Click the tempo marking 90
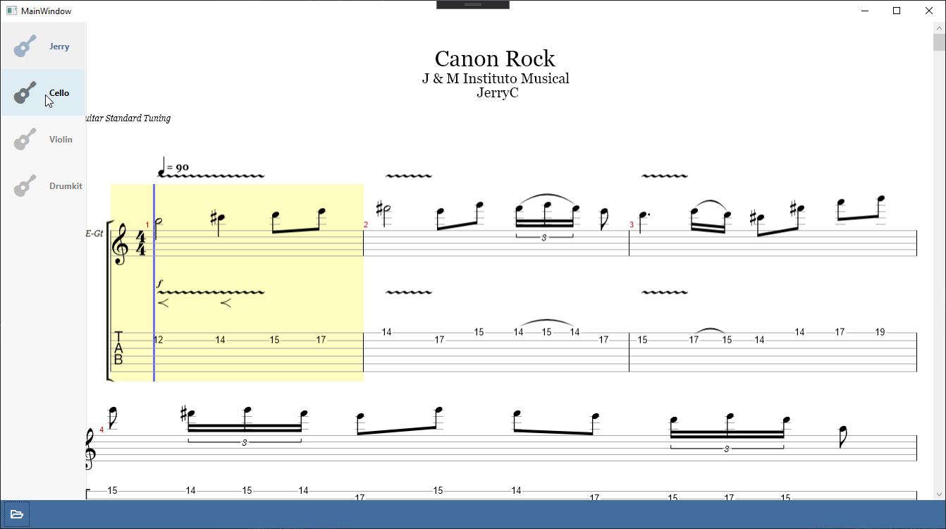 pyautogui.click(x=182, y=168)
